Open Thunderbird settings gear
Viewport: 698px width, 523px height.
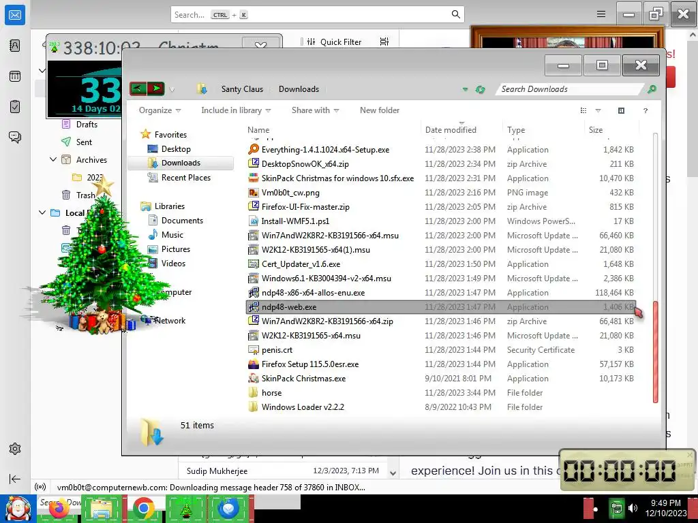15,449
